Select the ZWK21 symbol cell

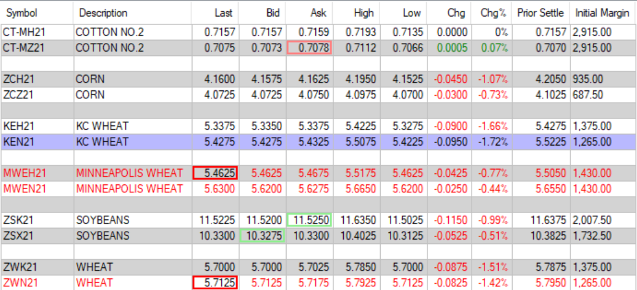[36, 267]
